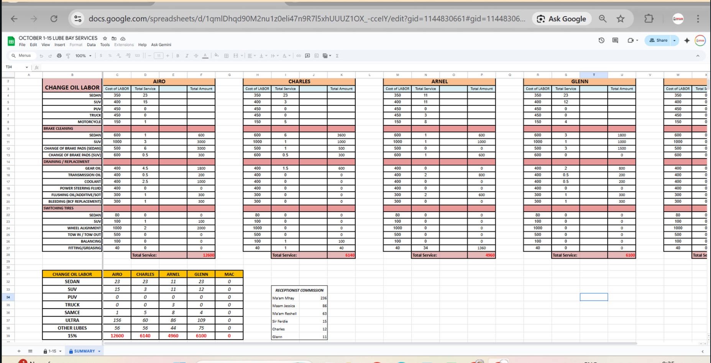Open the comments panel icon
711x363 pixels.
(x=615, y=40)
